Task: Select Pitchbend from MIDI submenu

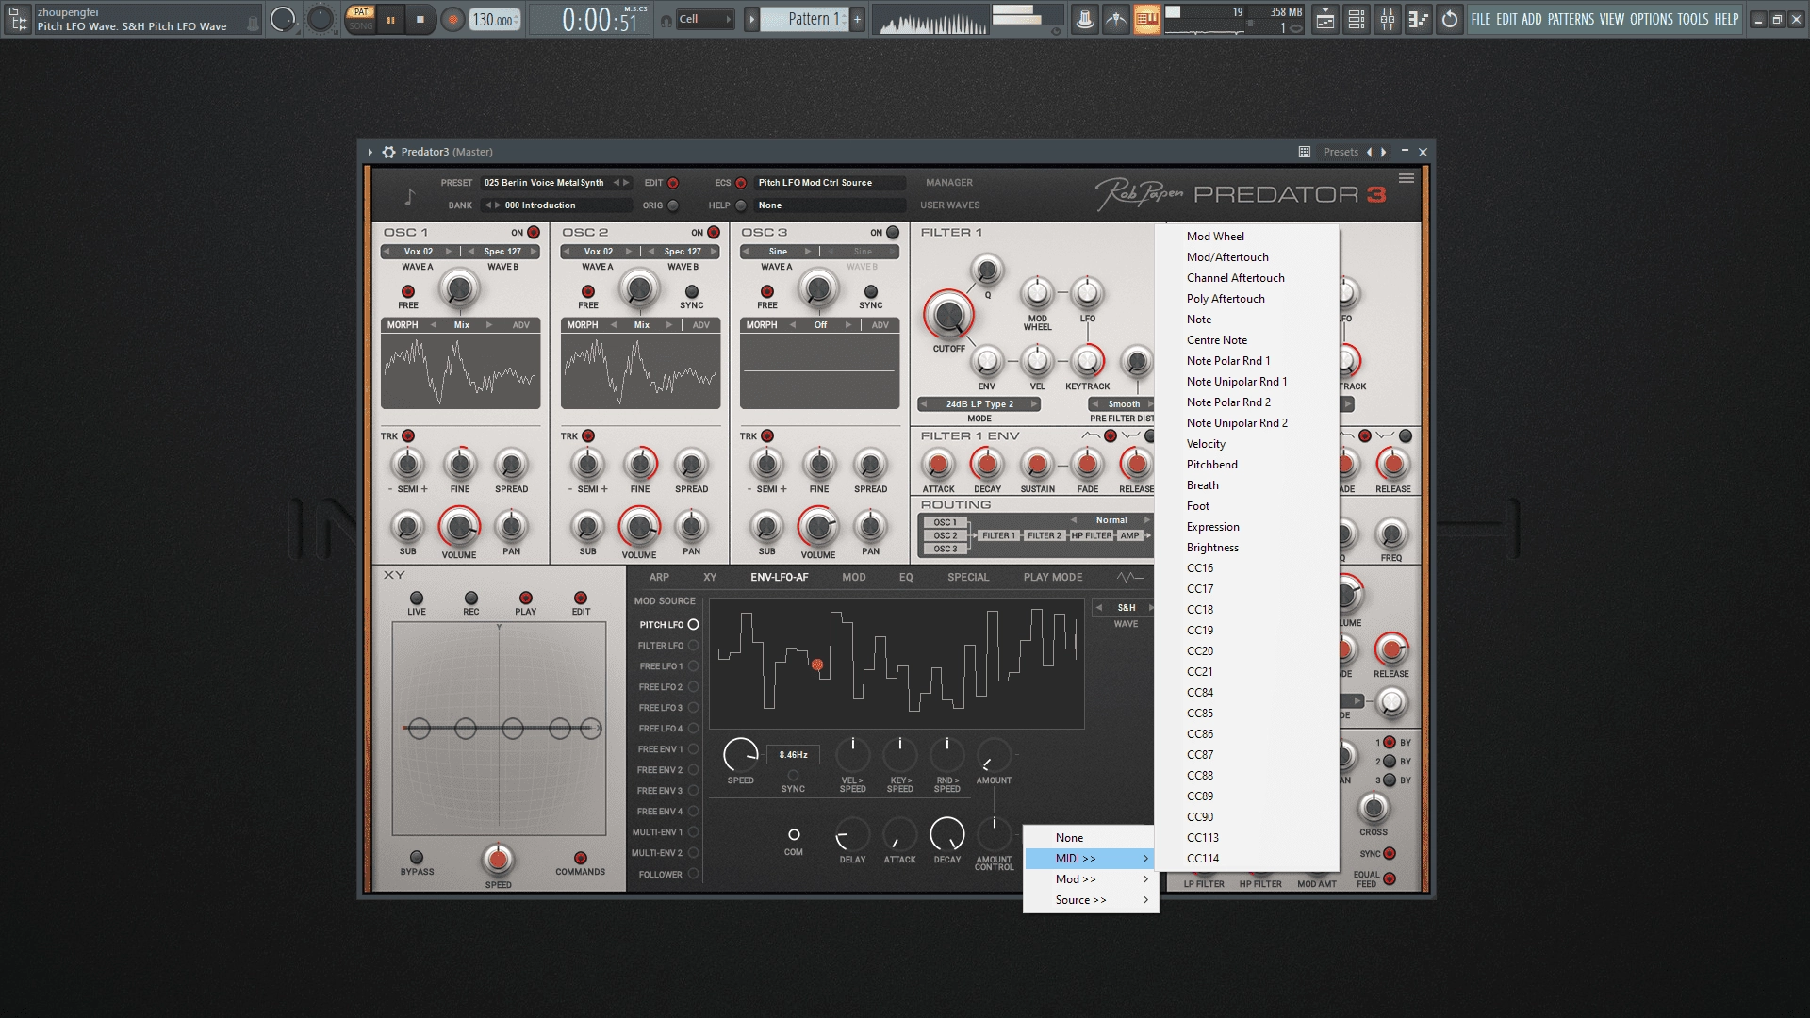Action: (x=1246, y=465)
